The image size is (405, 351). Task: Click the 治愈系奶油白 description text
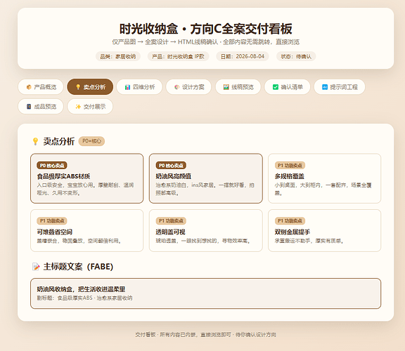click(x=205, y=189)
